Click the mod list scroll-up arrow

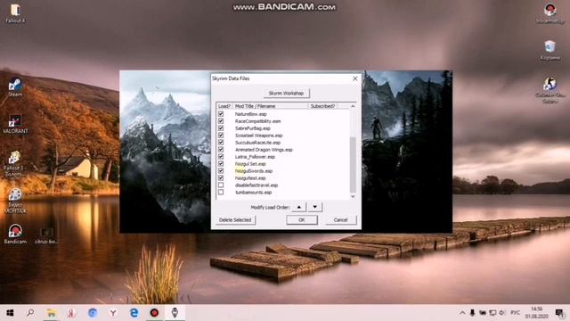pos(353,106)
